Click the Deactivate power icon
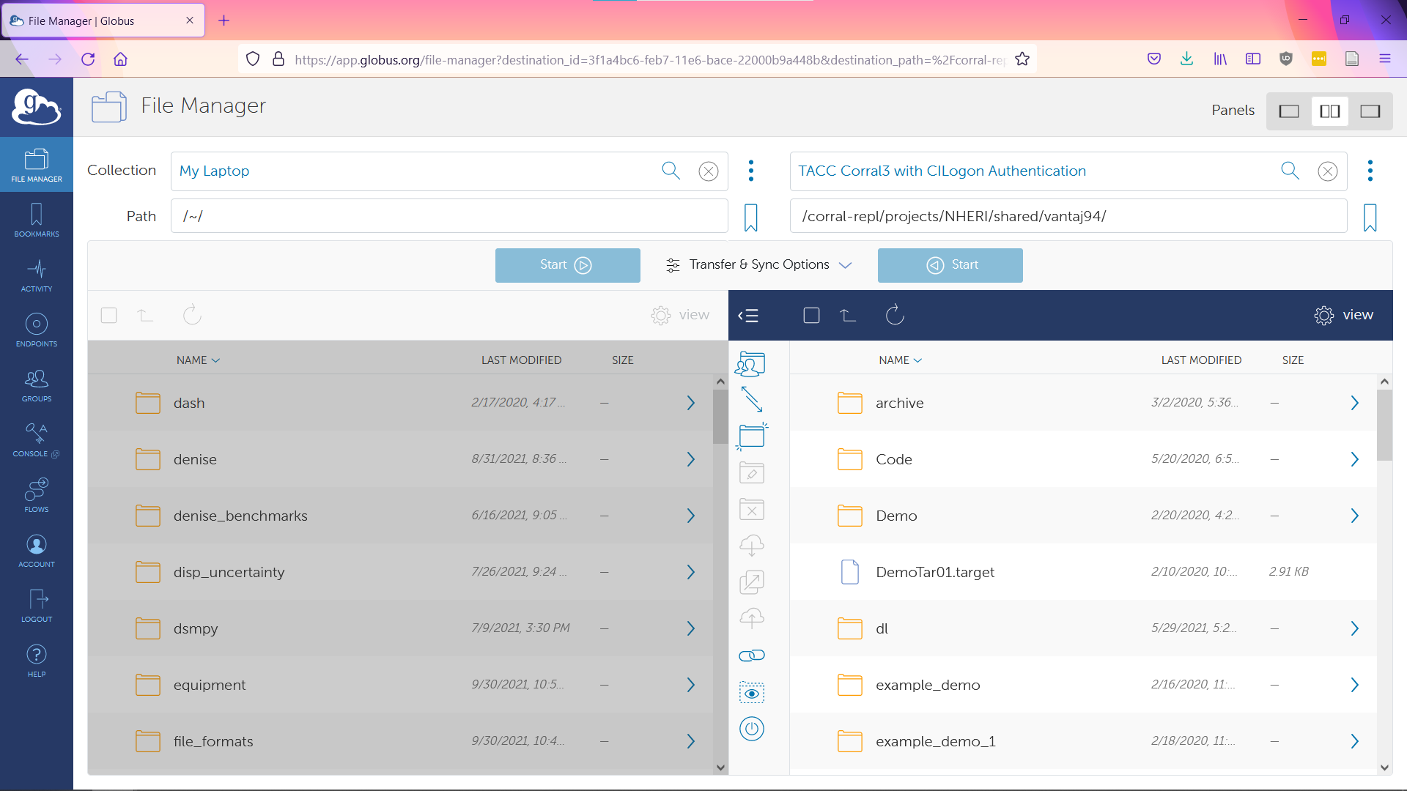 (751, 729)
